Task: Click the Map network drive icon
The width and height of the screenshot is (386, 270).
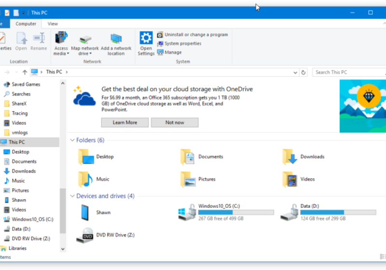Action: point(85,39)
